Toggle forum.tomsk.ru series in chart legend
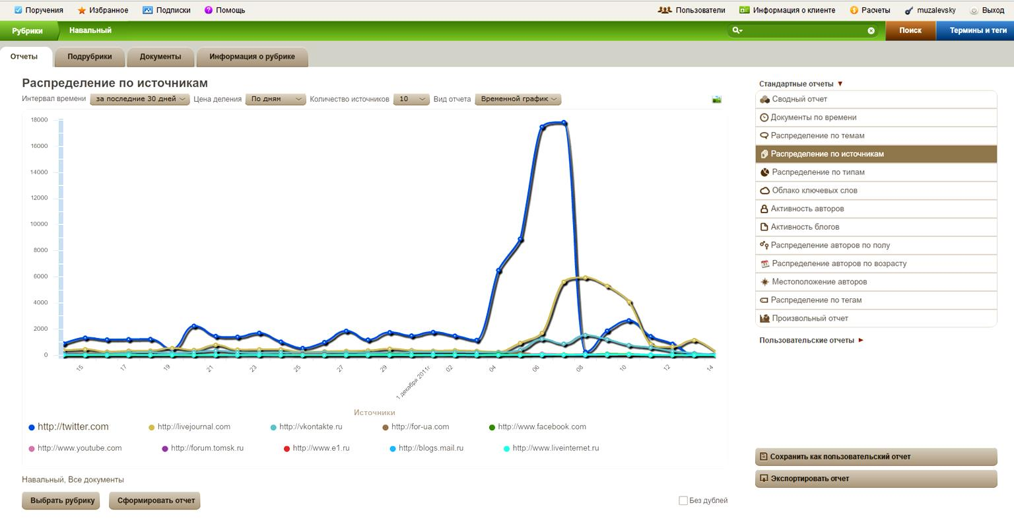The height and width of the screenshot is (528, 1014). [203, 448]
